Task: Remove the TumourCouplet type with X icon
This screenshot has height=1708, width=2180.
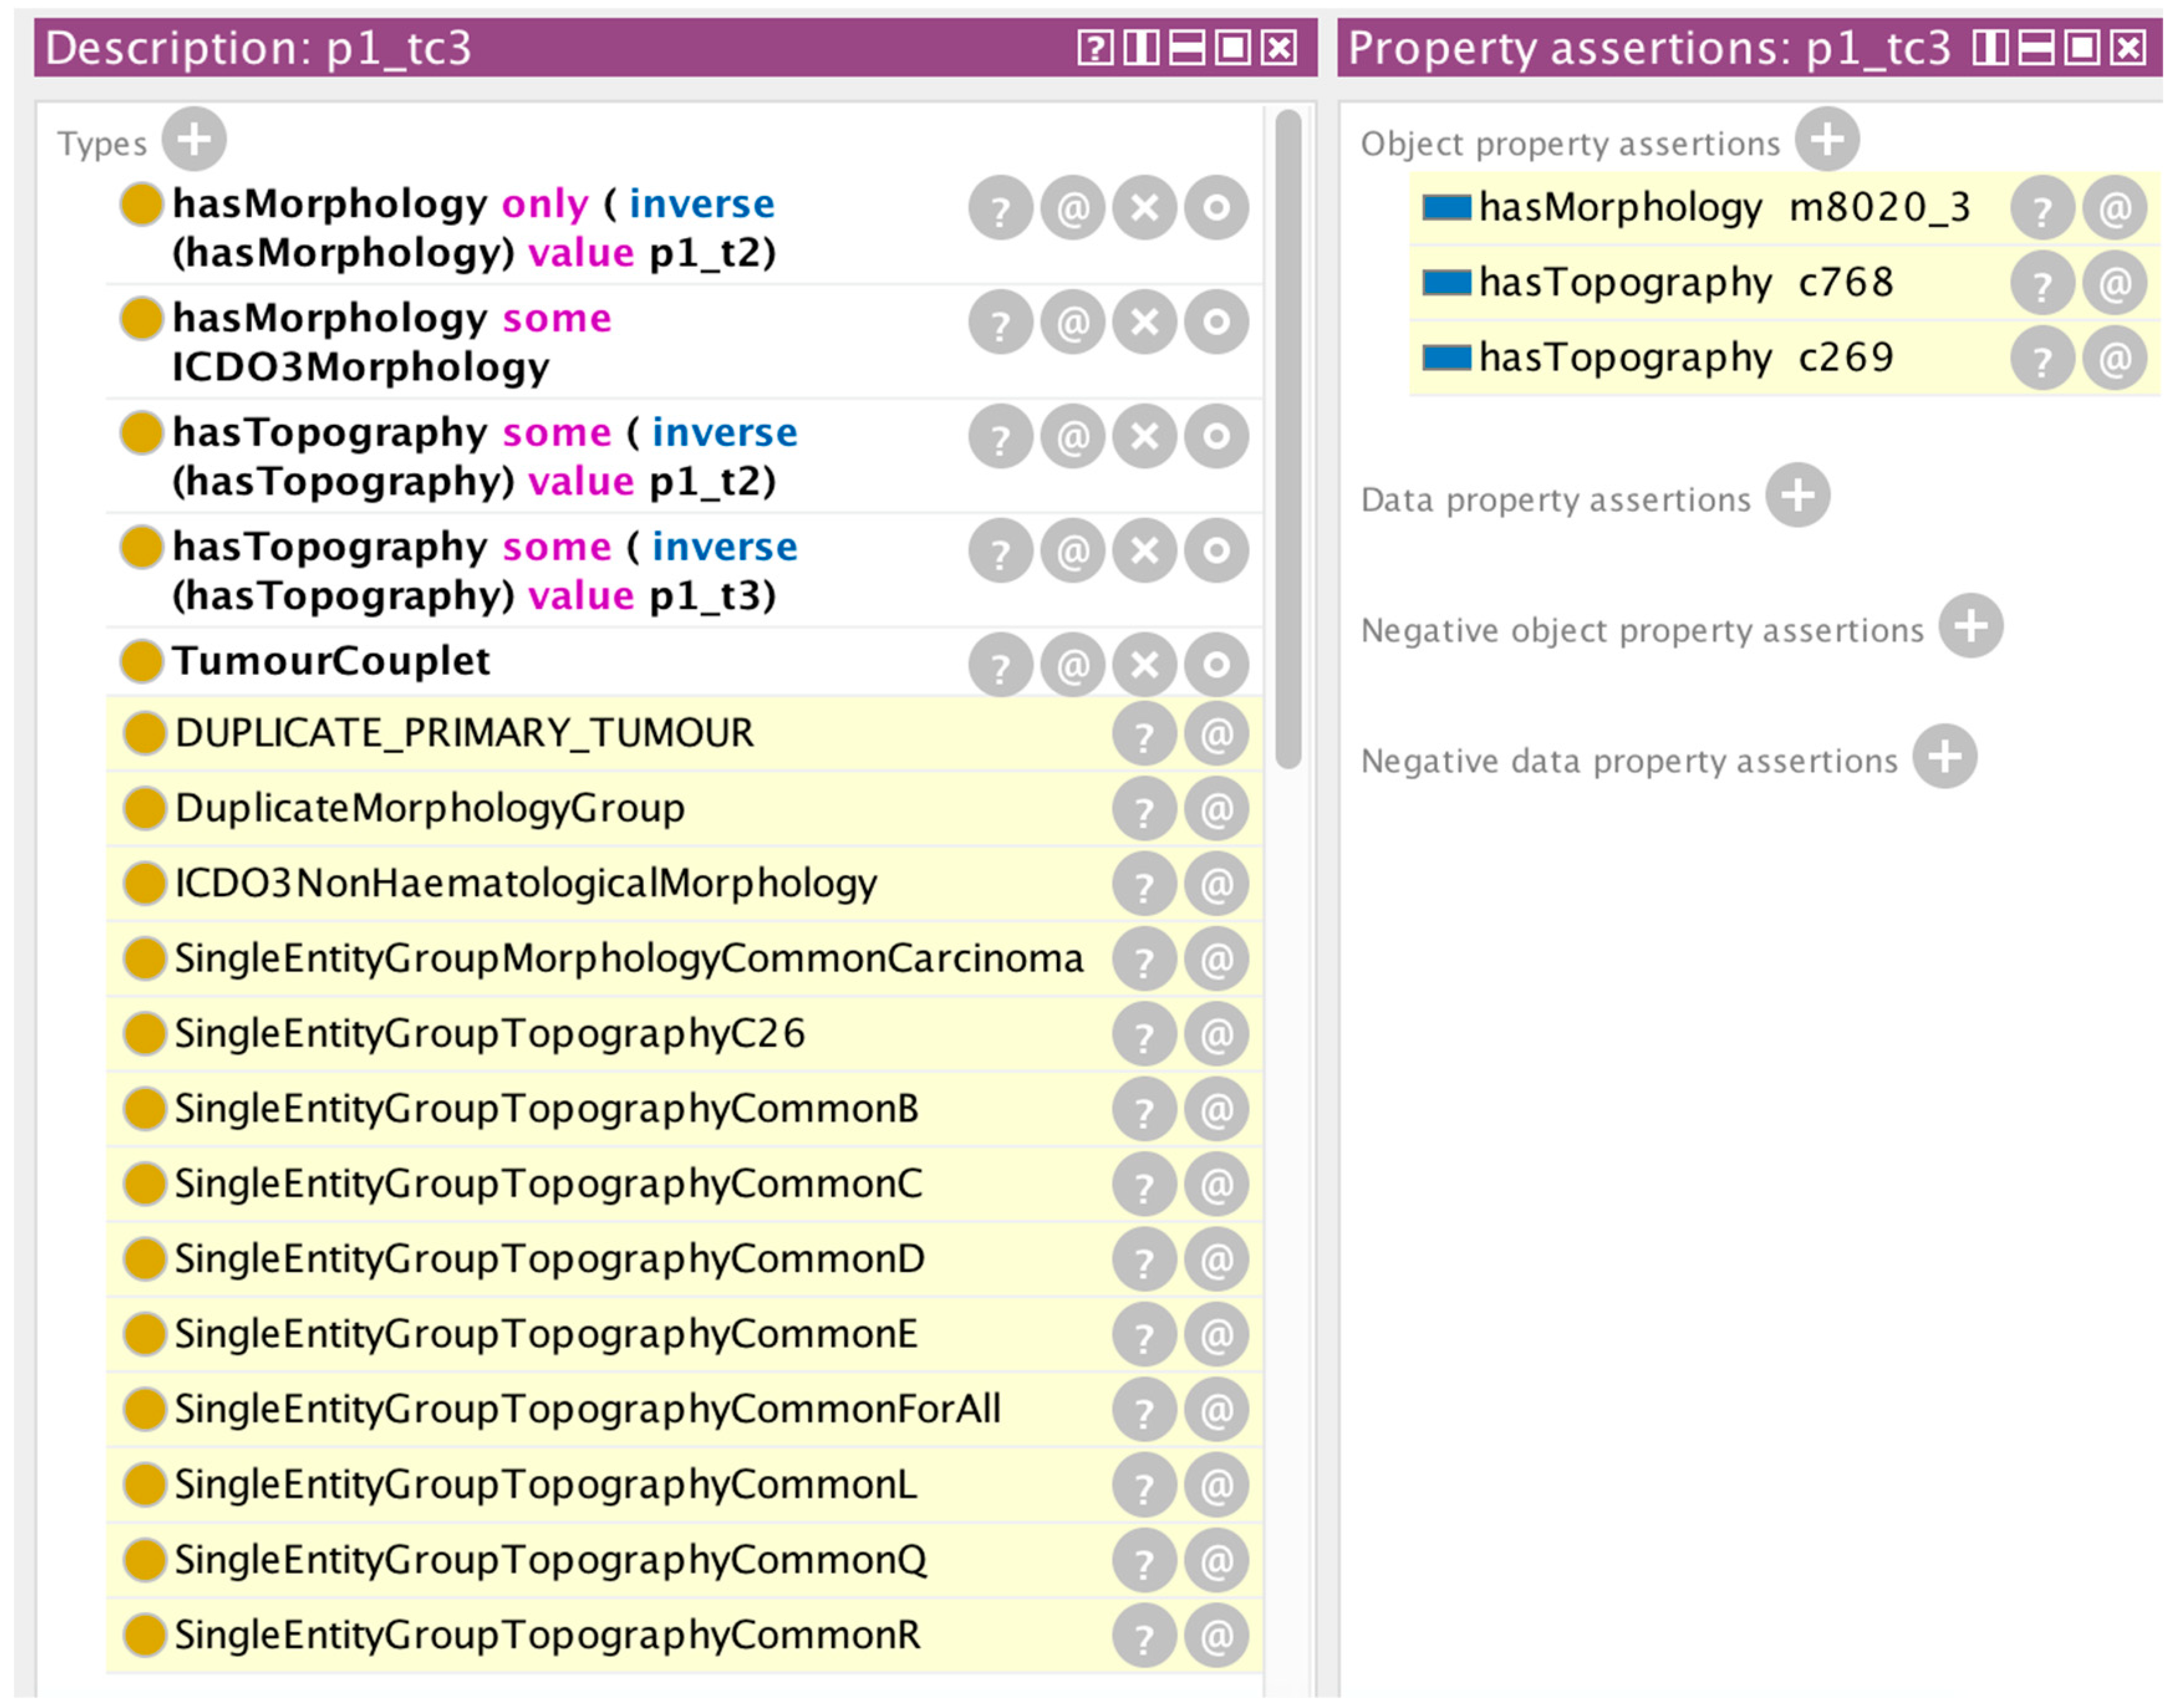Action: pos(1144,664)
